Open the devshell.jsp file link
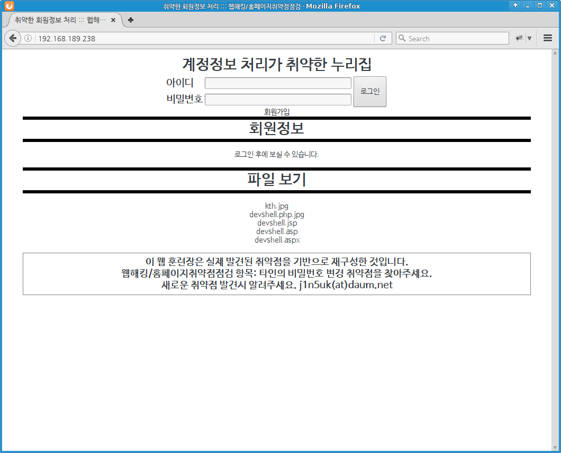The width and height of the screenshot is (561, 453). pos(277,223)
